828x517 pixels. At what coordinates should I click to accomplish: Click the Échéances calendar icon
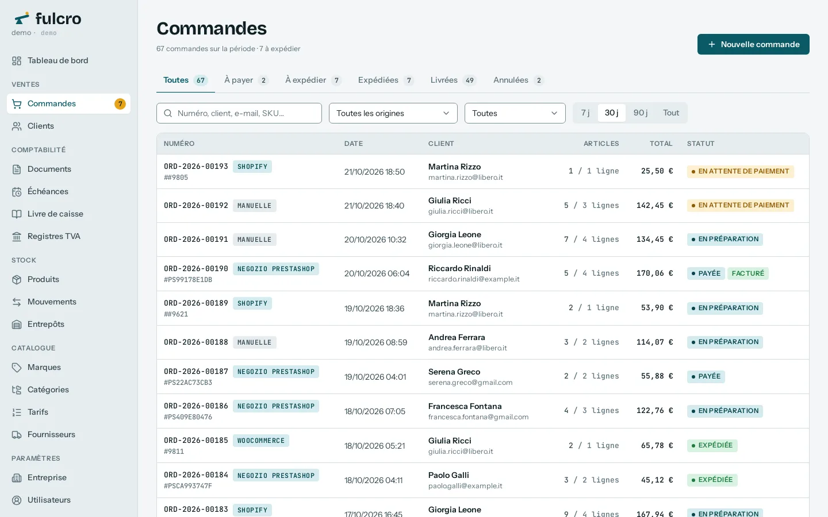tap(17, 192)
